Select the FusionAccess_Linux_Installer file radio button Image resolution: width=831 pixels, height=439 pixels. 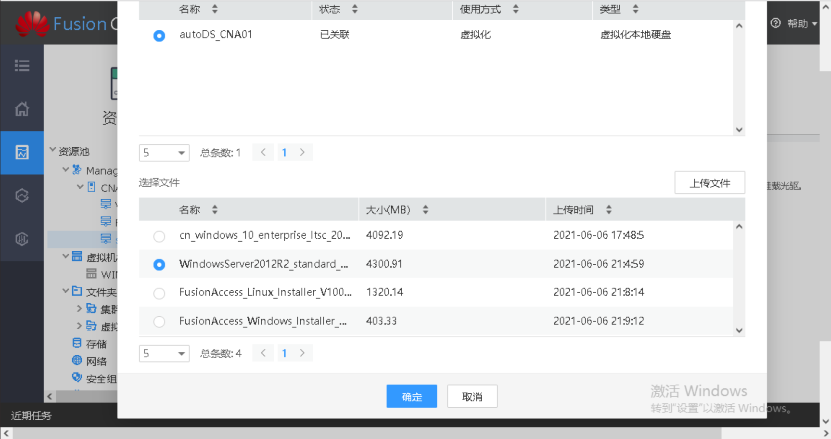[x=159, y=293]
